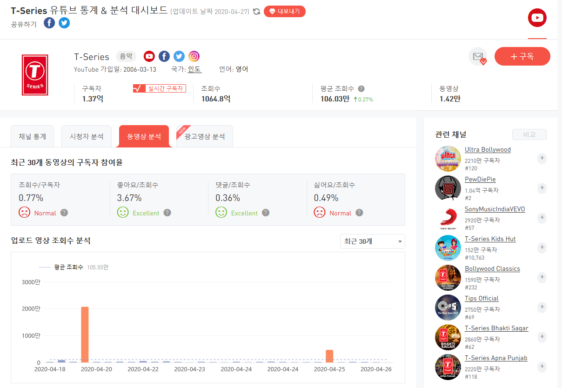Switch to the 채널 통계 tab
The width and height of the screenshot is (562, 388).
click(x=32, y=136)
